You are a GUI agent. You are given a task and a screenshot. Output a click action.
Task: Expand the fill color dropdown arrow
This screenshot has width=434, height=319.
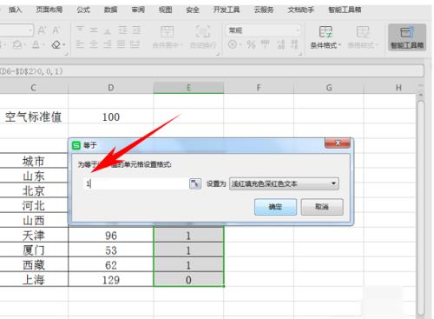tap(25, 45)
